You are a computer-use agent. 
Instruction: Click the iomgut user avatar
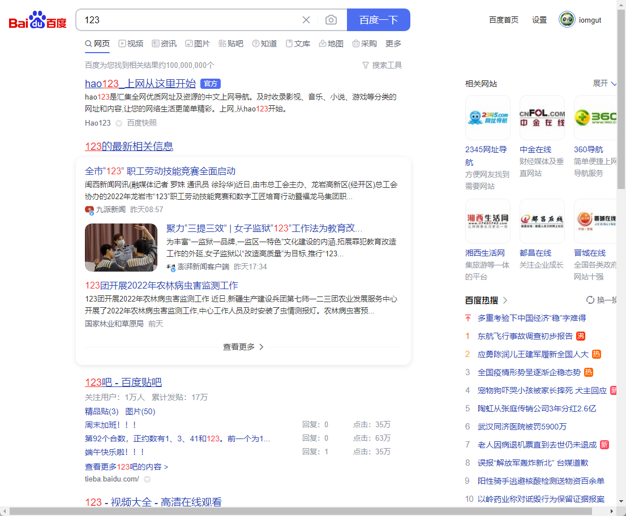567,20
